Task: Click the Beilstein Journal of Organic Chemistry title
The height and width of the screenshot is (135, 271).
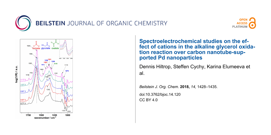Action: pyautogui.click(x=101, y=23)
